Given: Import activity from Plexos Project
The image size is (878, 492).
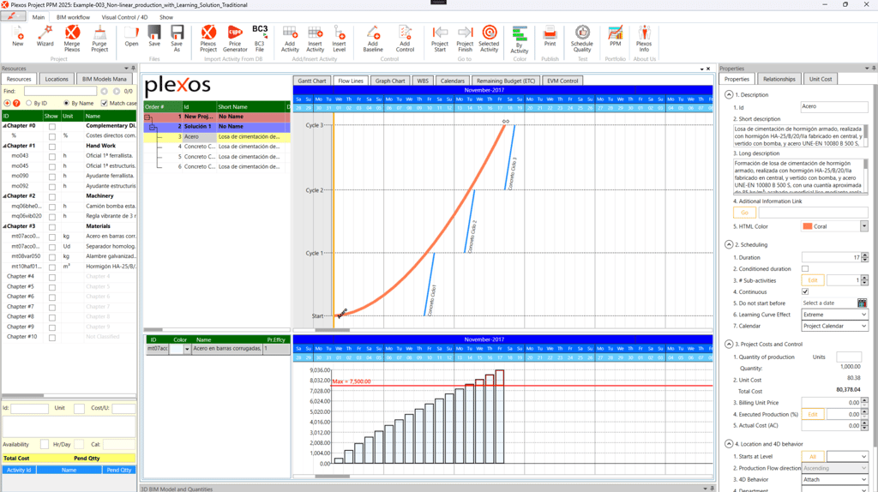Looking at the screenshot, I should 208,39.
